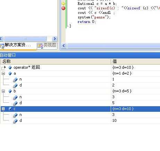Click the cube icon of operator* 返回 row
The image size is (160, 151).
click(10, 67)
